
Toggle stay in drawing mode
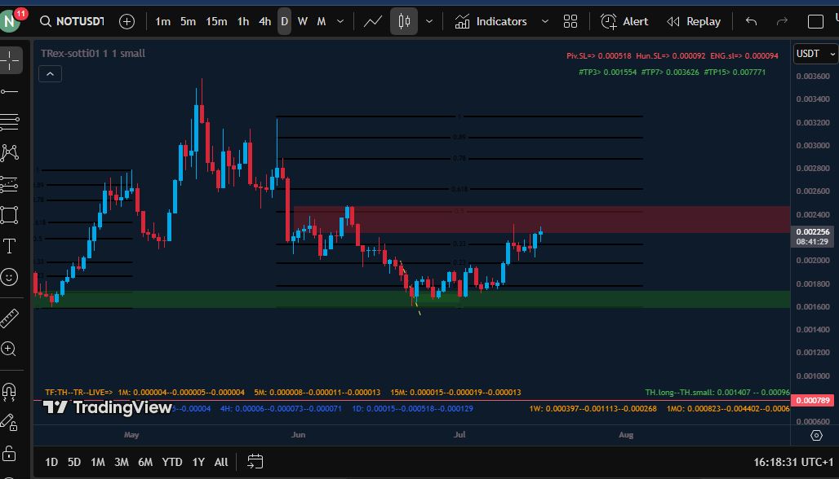[10, 423]
